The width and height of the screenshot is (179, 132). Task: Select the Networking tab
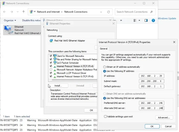tap(52, 30)
